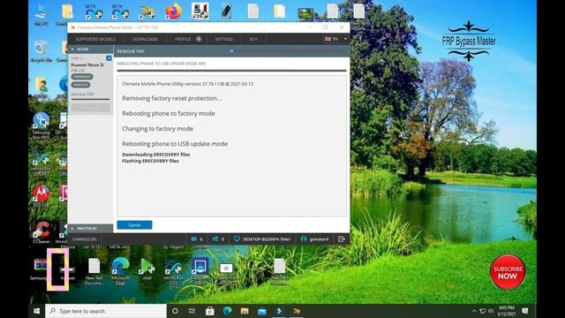The width and height of the screenshot is (565, 318).
Task: Click the connected devices icon in Chimera status bar
Action: (x=215, y=238)
